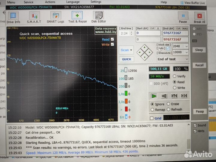Viewport: 216px width, 162px height.
Task: Enable the Grid checkbox
Action: pyautogui.click(x=152, y=118)
